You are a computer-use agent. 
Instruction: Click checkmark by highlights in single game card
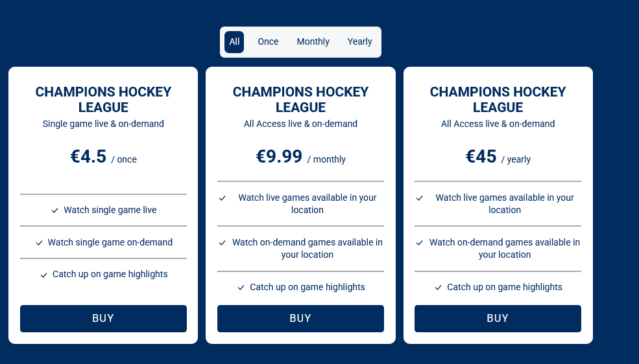(x=43, y=275)
